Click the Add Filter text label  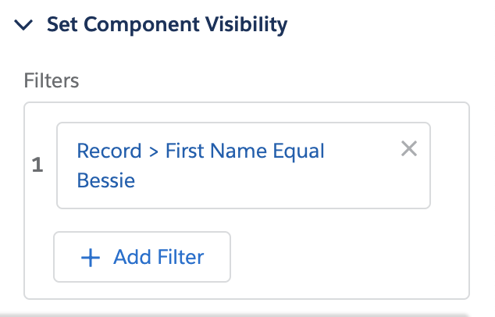click(158, 256)
